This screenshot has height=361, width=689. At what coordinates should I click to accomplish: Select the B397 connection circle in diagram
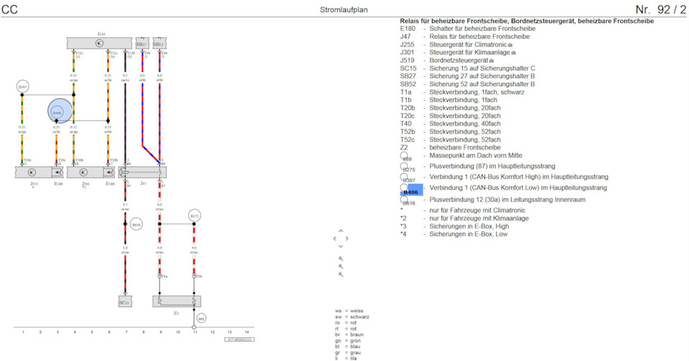(x=22, y=87)
